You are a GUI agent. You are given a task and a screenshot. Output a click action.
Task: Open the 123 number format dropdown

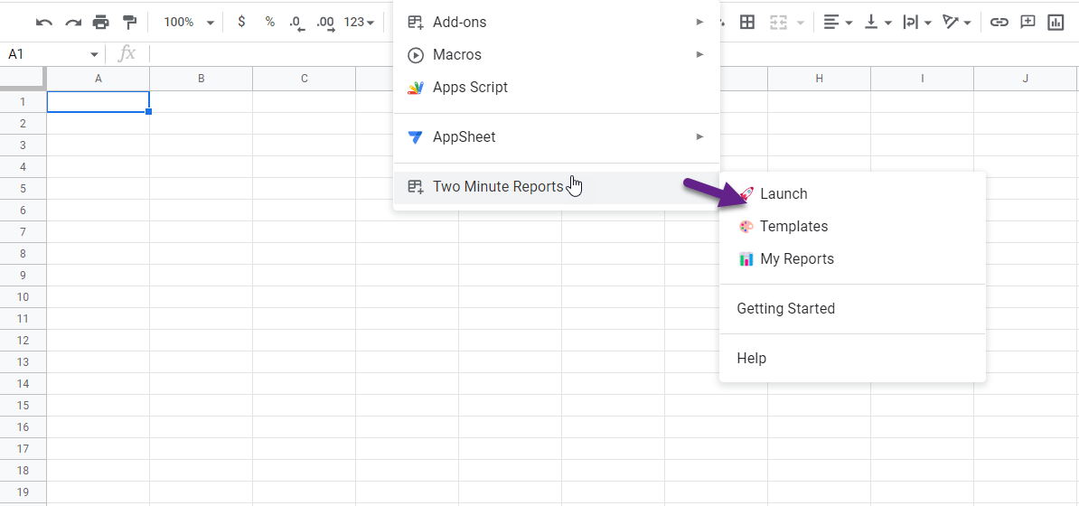pyautogui.click(x=359, y=22)
